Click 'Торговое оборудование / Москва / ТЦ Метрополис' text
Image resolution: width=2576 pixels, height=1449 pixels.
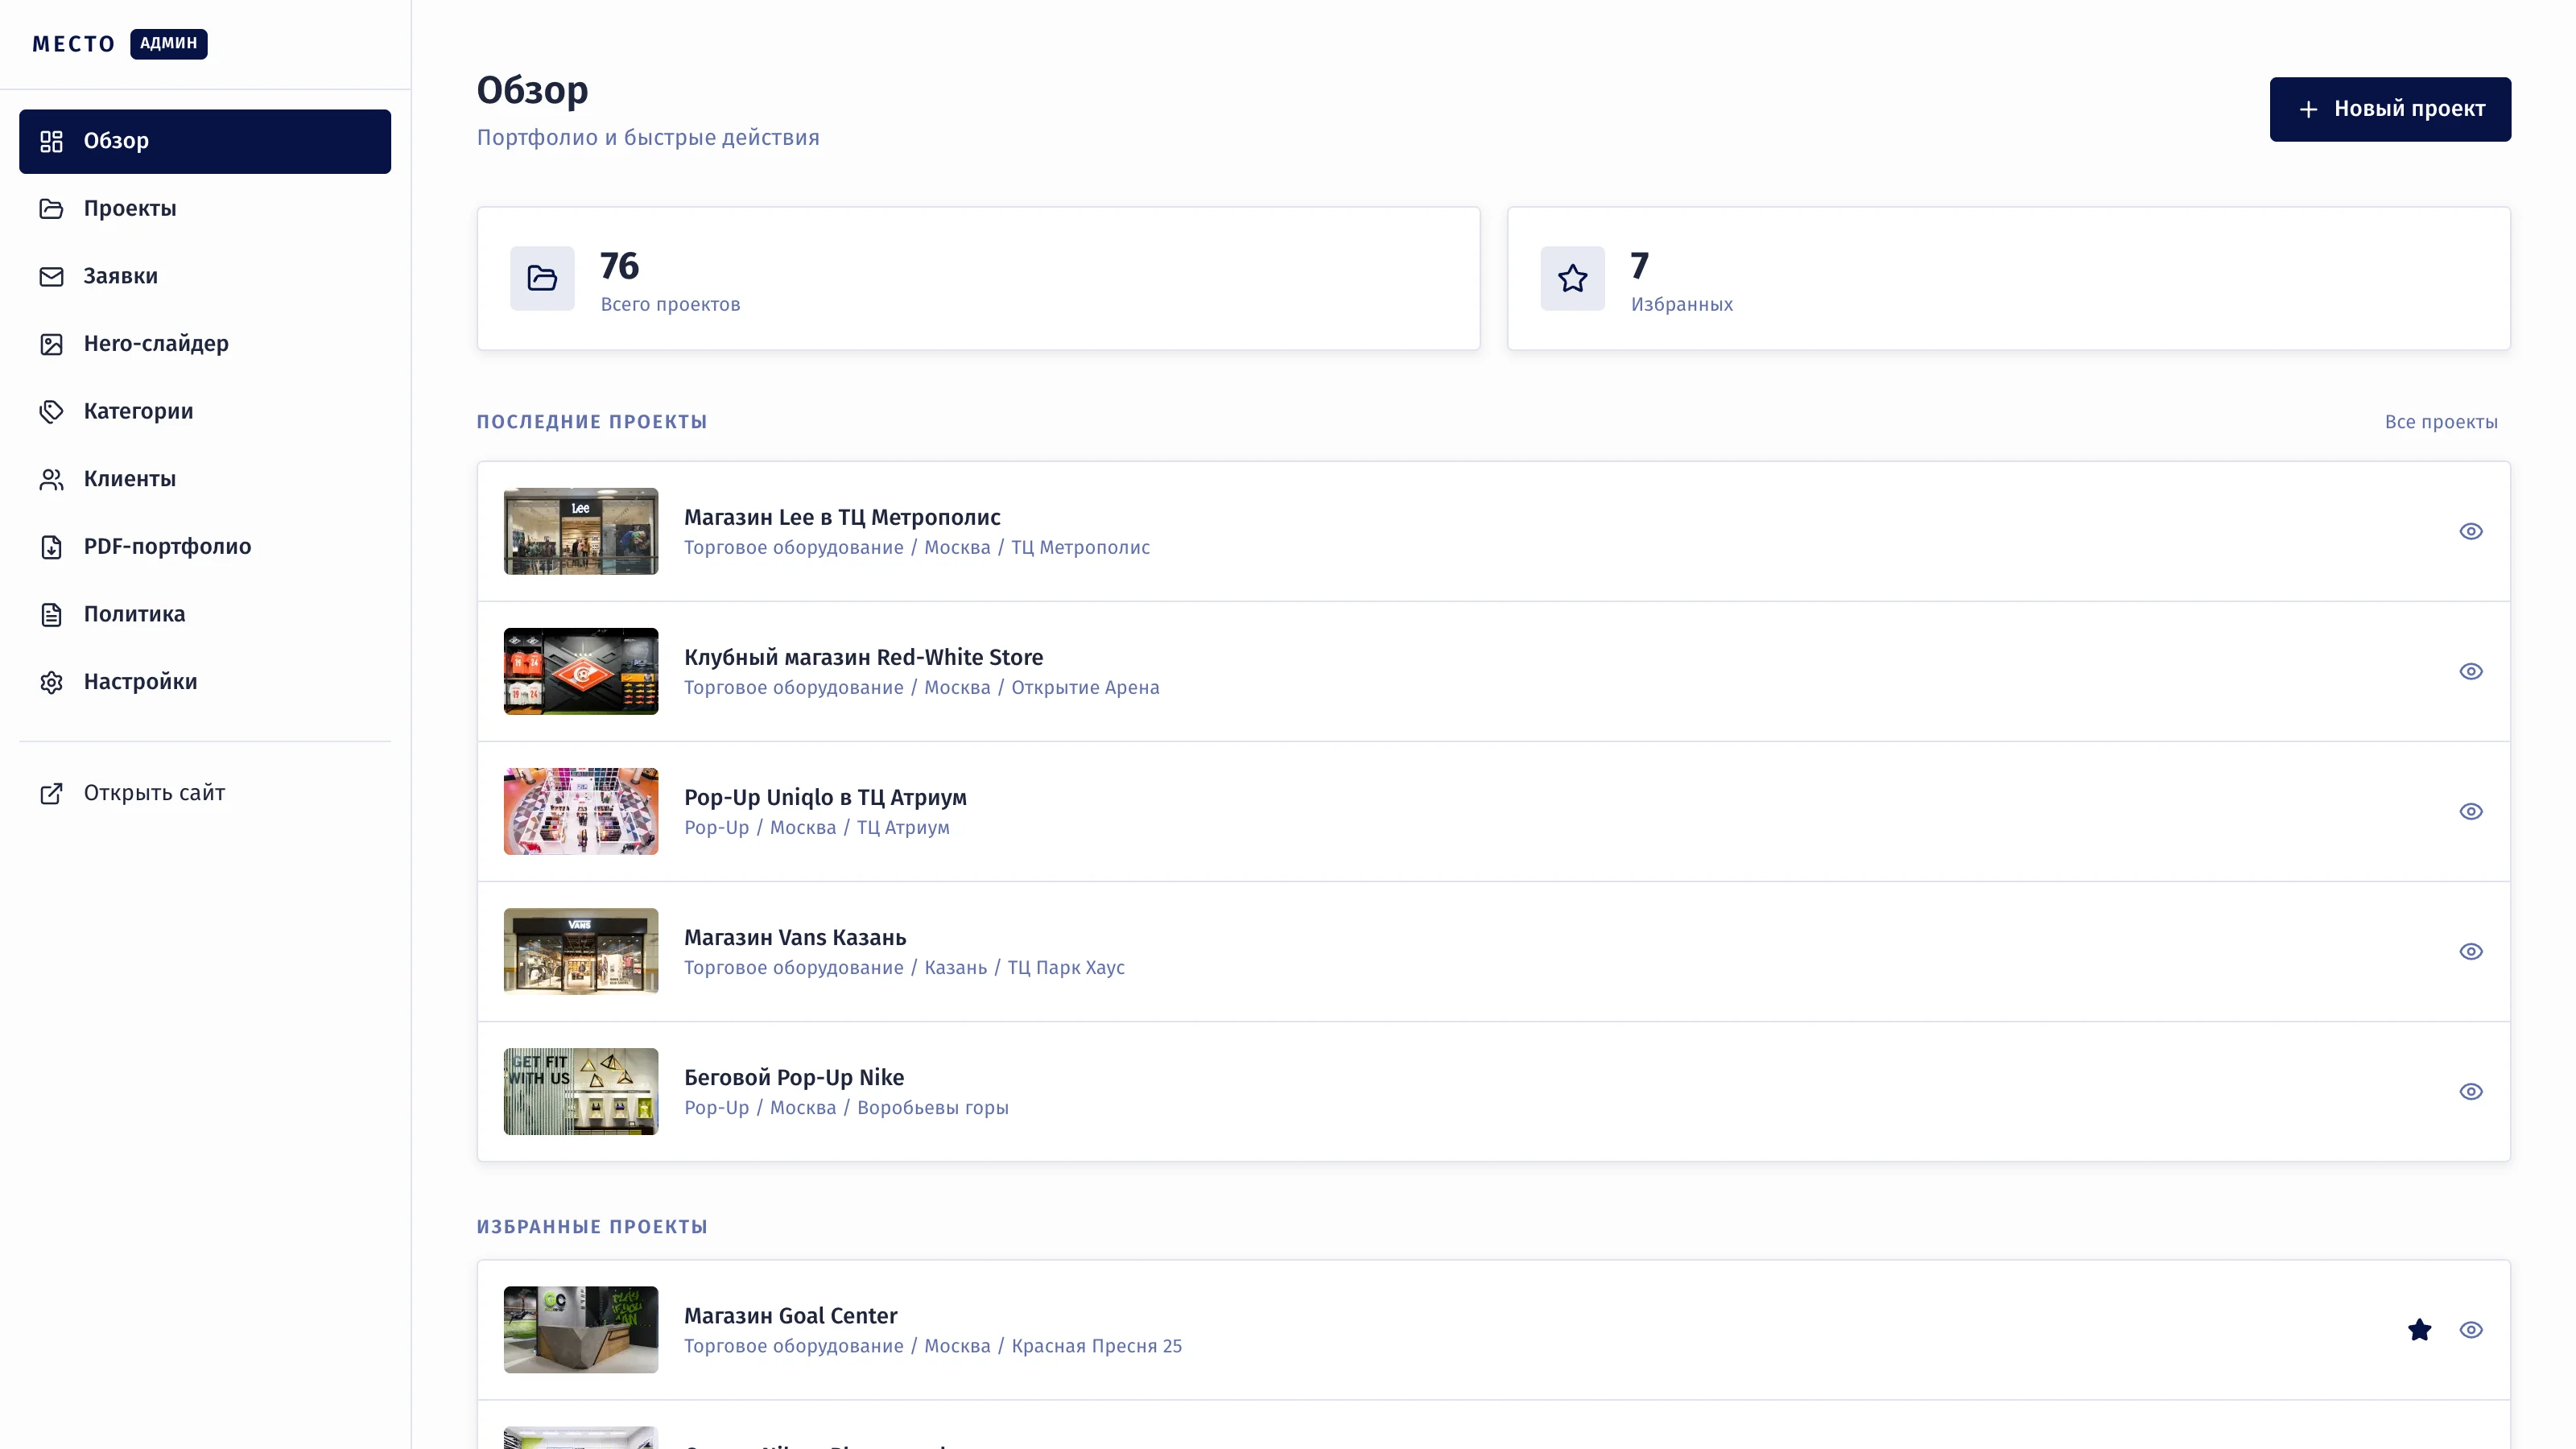pyautogui.click(x=917, y=548)
